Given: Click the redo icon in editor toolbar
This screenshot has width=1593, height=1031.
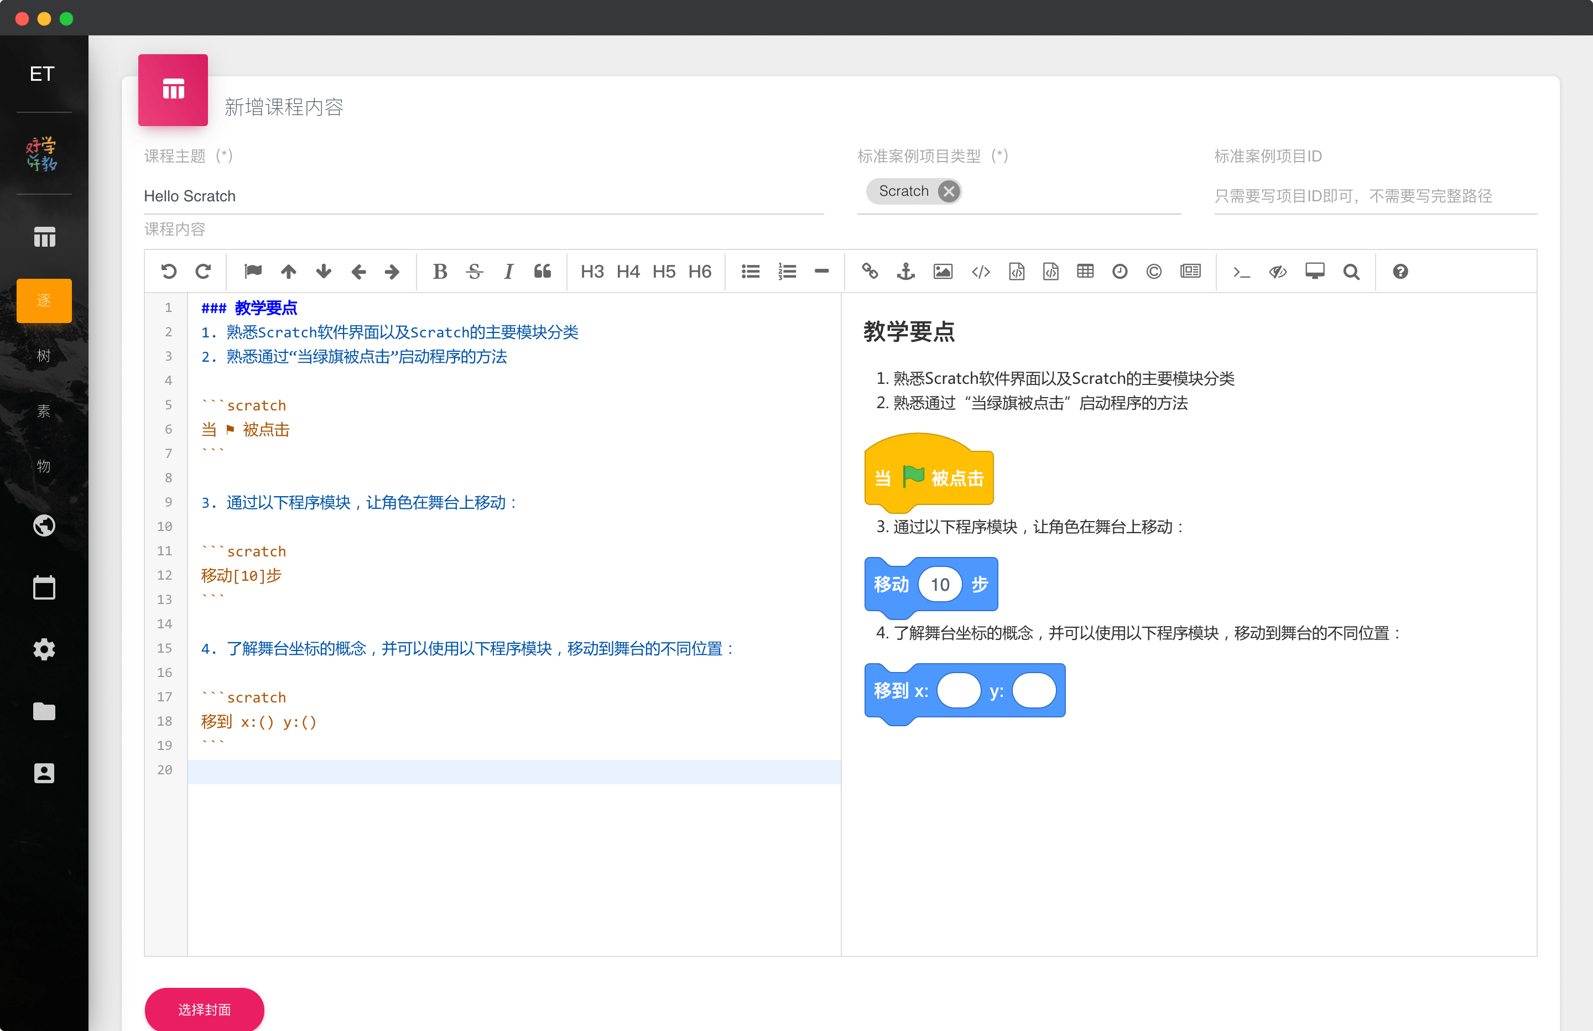Looking at the screenshot, I should tap(204, 271).
